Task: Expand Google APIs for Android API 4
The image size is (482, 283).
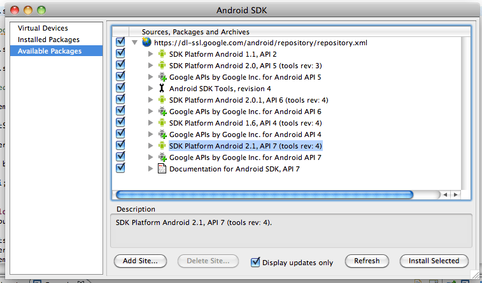Action: click(x=150, y=134)
